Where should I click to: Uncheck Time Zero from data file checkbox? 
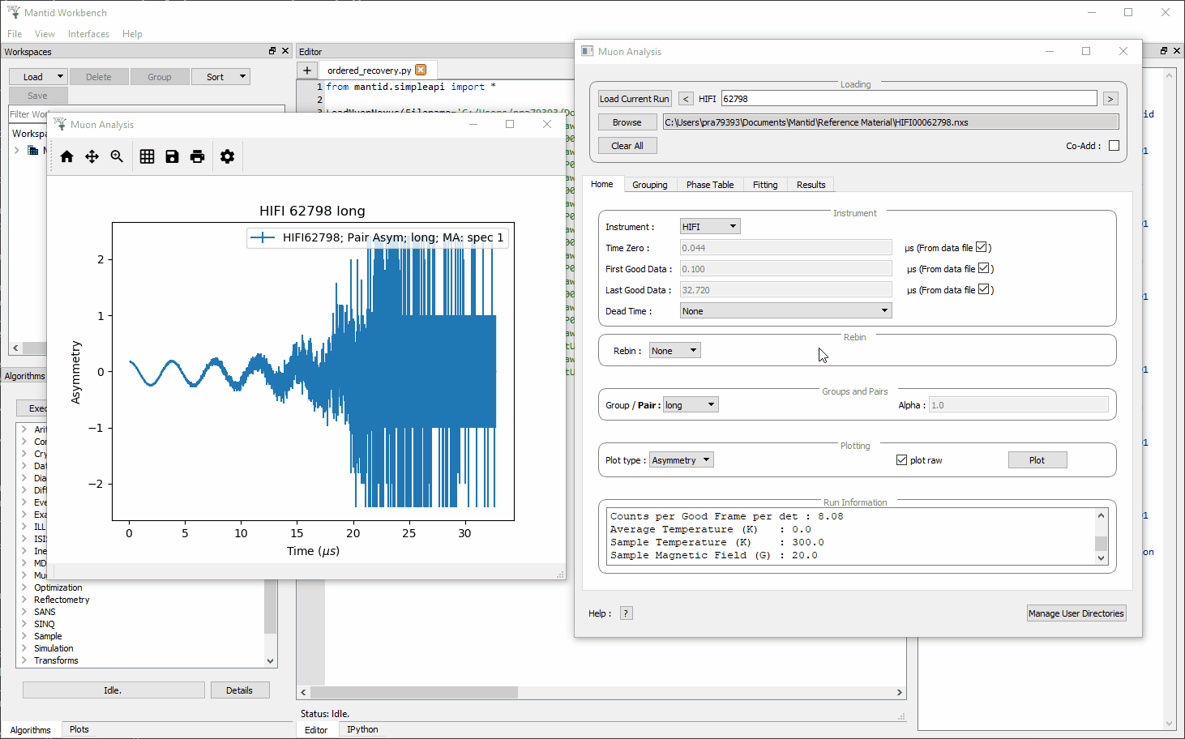982,247
